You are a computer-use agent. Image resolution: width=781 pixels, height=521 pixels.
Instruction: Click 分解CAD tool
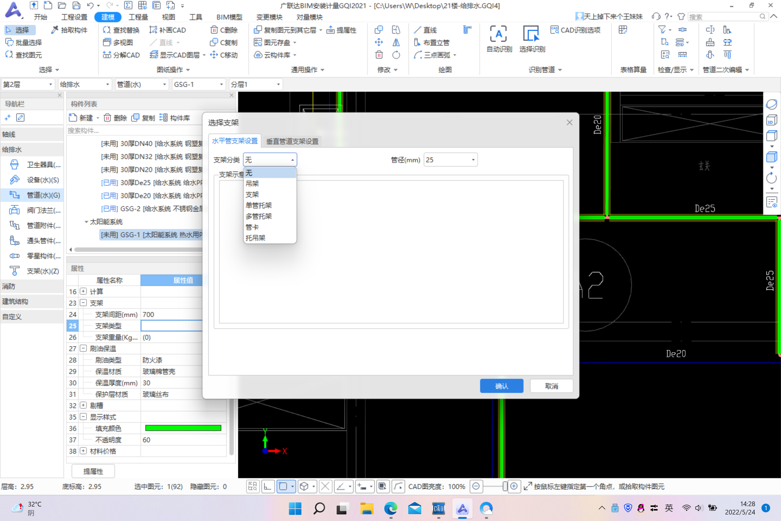[x=121, y=55]
